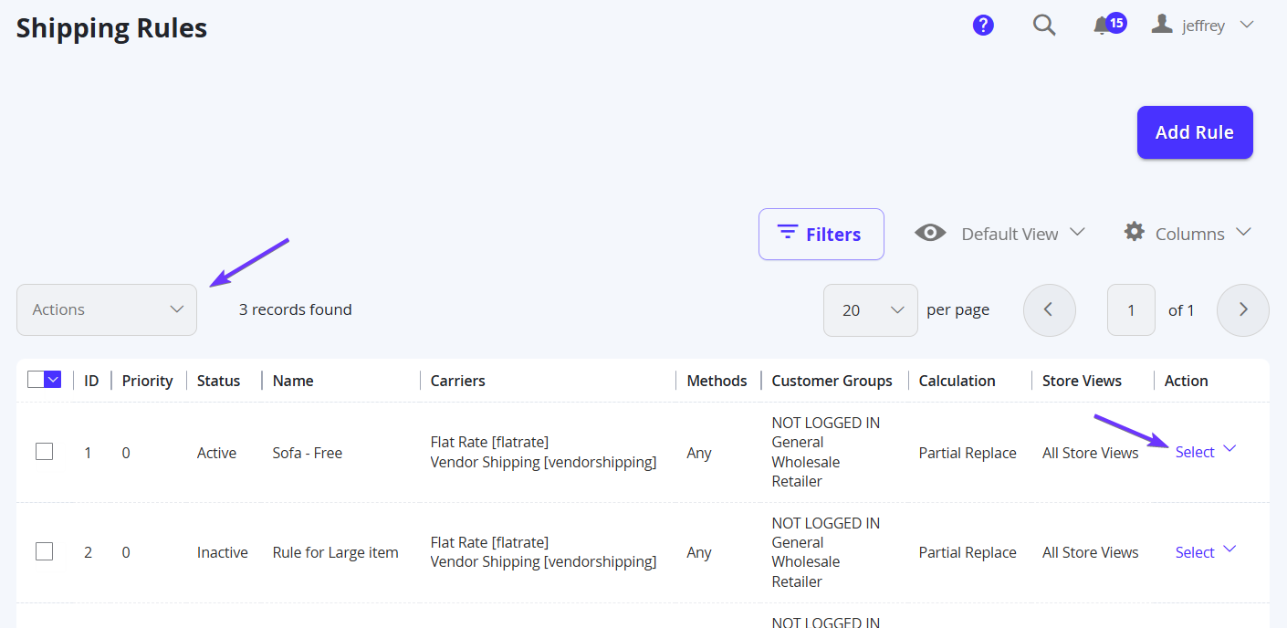This screenshot has width=1287, height=628.
Task: Click Carriers cell of Sofa - Free row
Action: (x=544, y=452)
